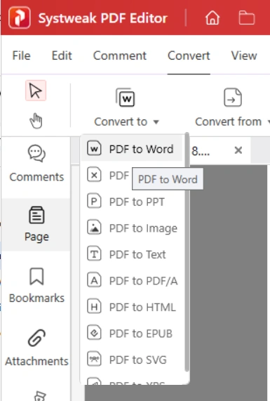Switch to the Comment tab
Viewport: 270px width, 401px height.
click(120, 55)
